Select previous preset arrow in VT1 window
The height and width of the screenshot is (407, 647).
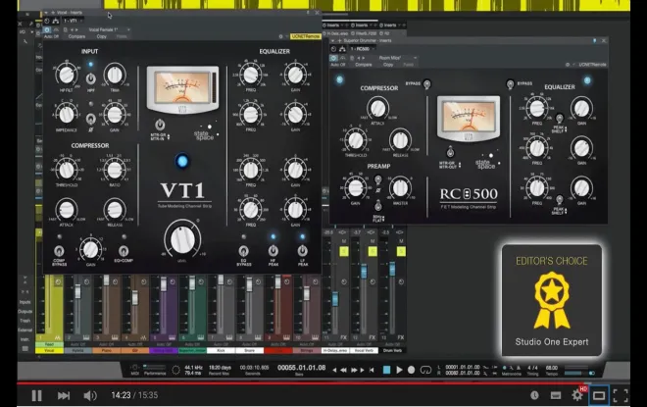tap(73, 29)
